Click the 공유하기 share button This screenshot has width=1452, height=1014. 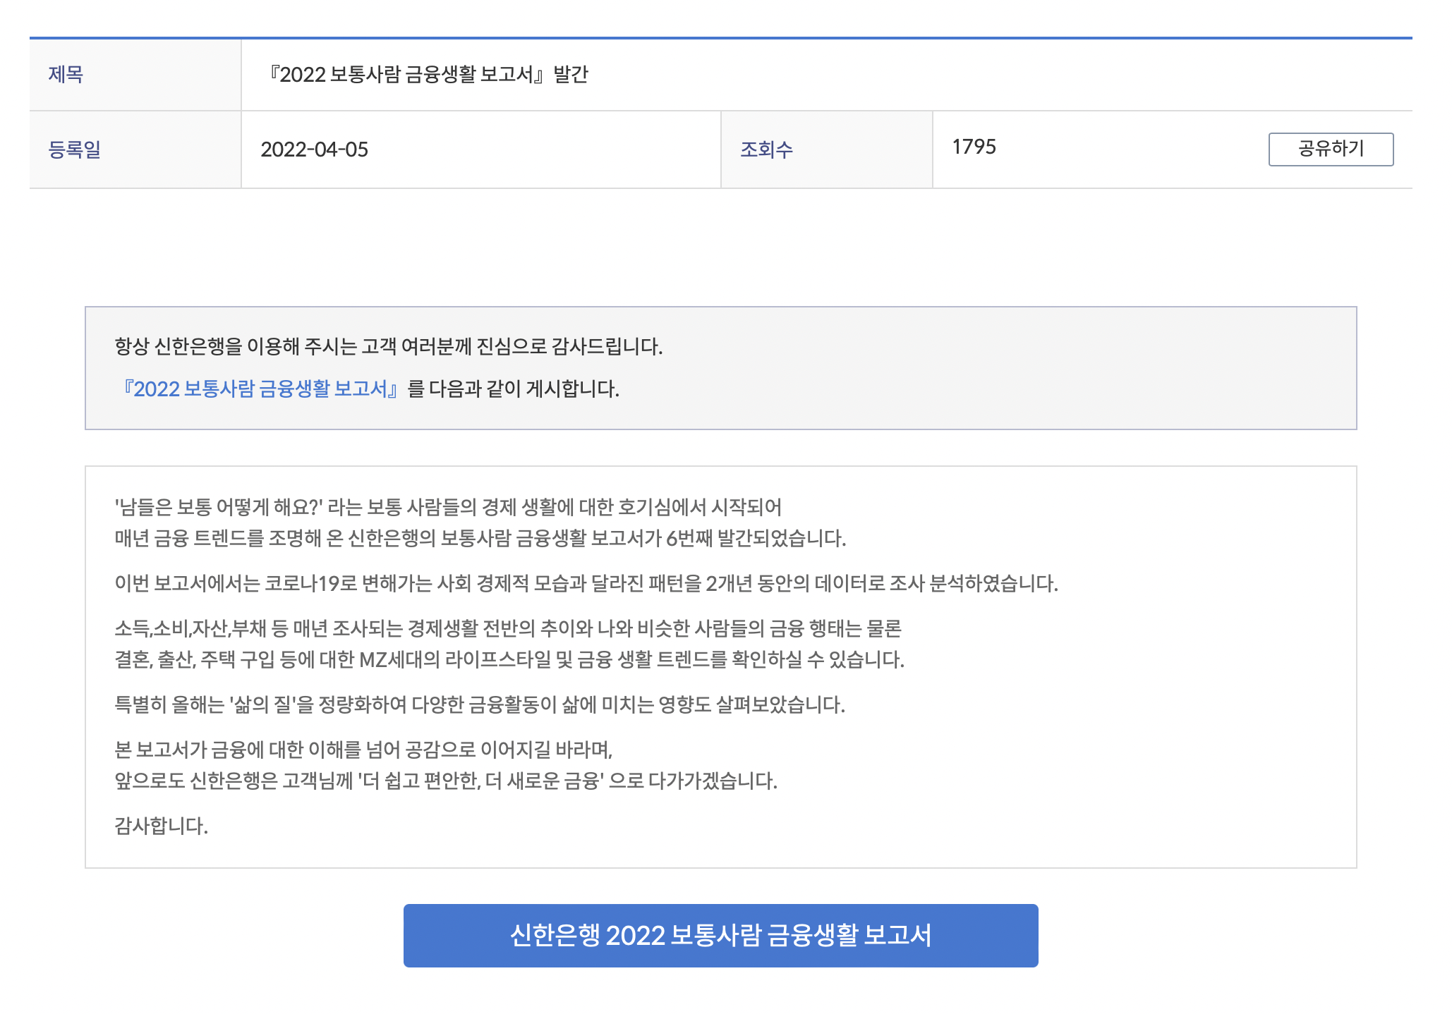(1331, 149)
